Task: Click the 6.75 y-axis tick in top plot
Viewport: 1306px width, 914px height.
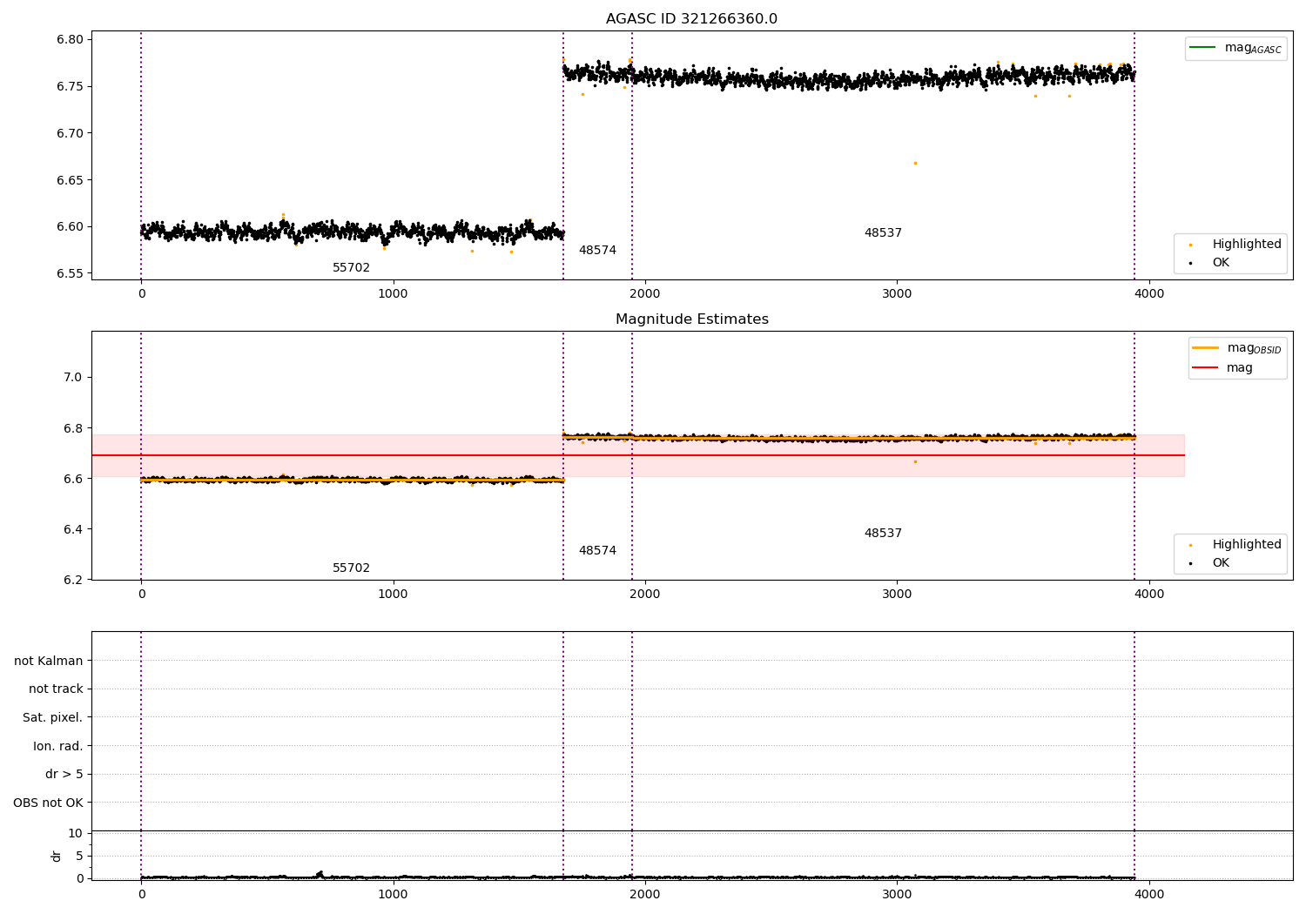Action: [x=69, y=87]
